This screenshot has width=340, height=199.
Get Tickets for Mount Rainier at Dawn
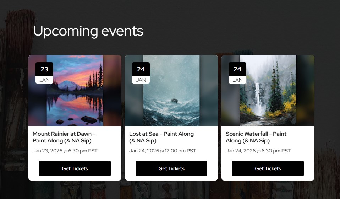click(x=75, y=168)
